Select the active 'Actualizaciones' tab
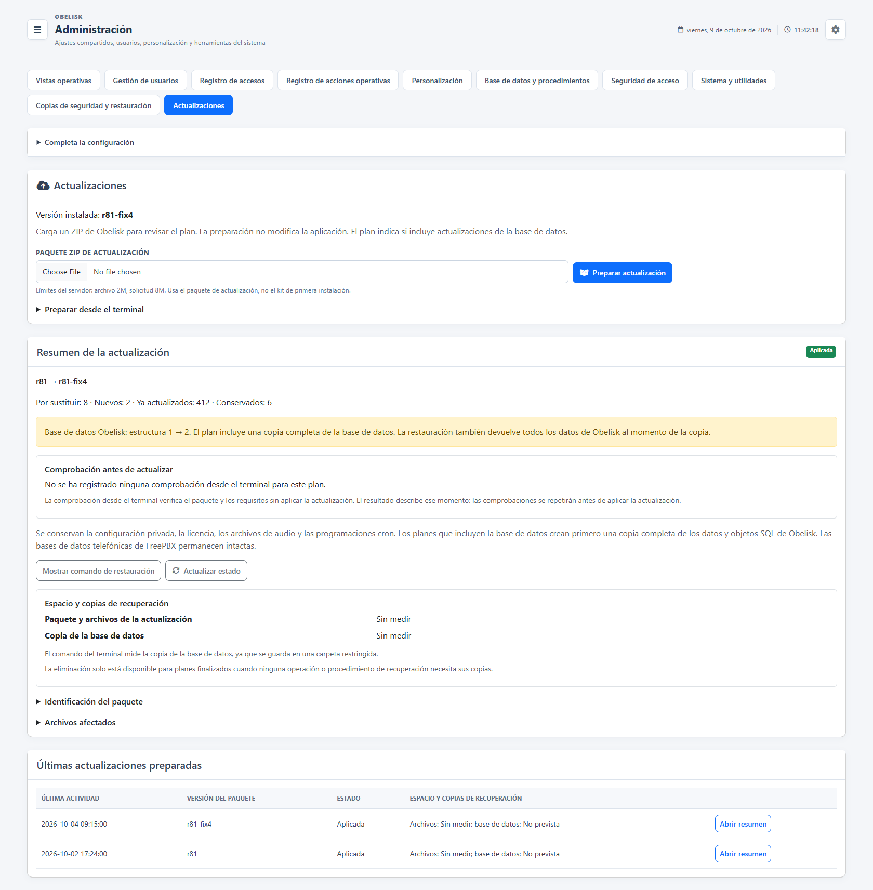 point(199,105)
